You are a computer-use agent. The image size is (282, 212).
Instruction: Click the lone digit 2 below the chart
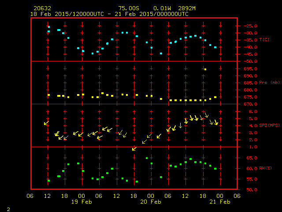(x=8, y=209)
